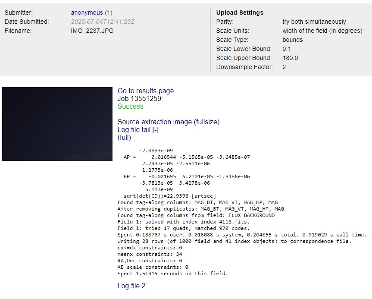Click the 'Writing 28 rows' log line

tap(234, 241)
